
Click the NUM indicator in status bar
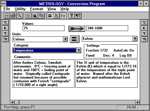(132, 107)
